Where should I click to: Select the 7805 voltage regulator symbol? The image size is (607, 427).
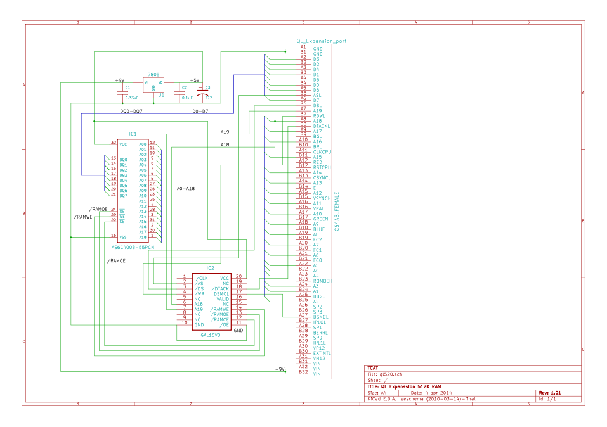click(x=153, y=85)
